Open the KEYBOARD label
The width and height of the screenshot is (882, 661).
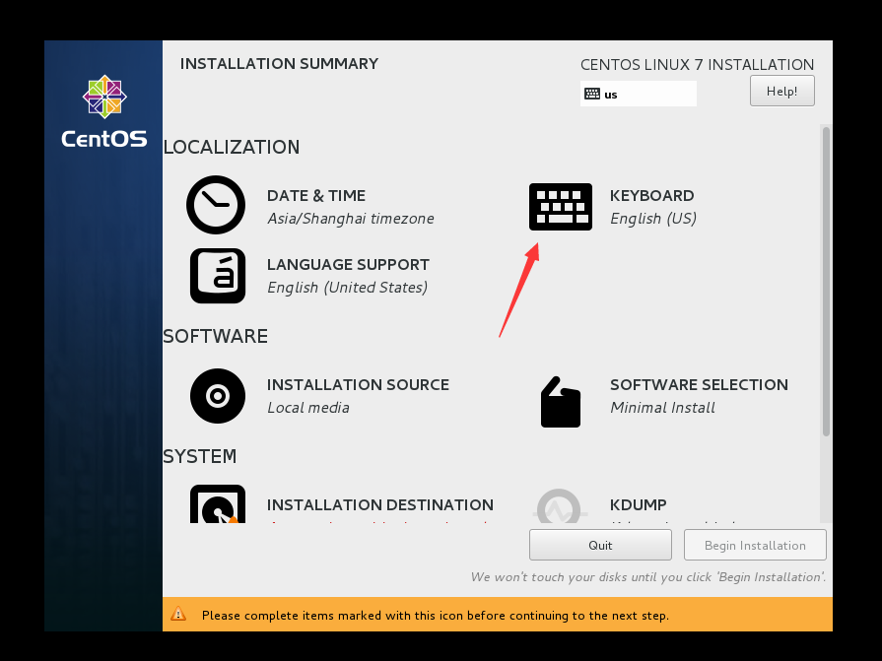tap(652, 196)
